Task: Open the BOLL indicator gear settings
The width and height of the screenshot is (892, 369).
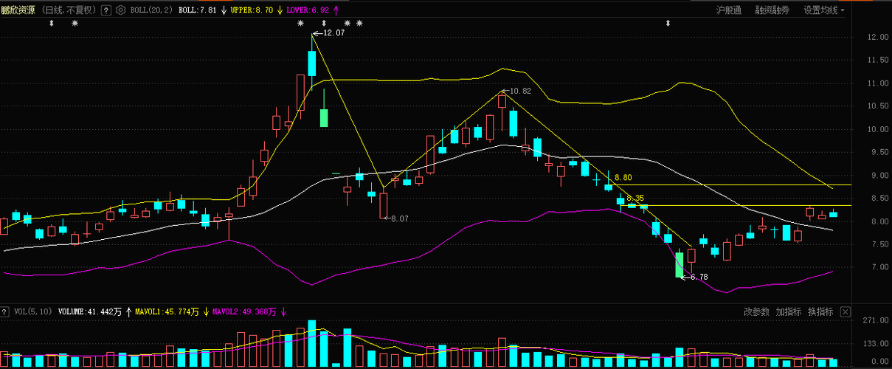Action: point(121,10)
